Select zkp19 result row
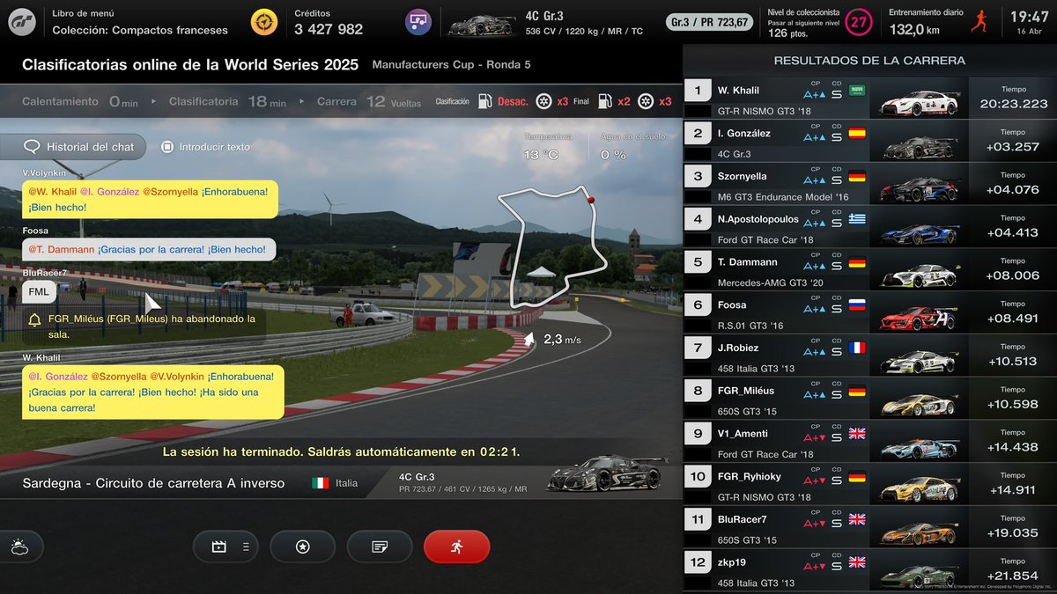This screenshot has width=1057, height=594. (x=869, y=572)
